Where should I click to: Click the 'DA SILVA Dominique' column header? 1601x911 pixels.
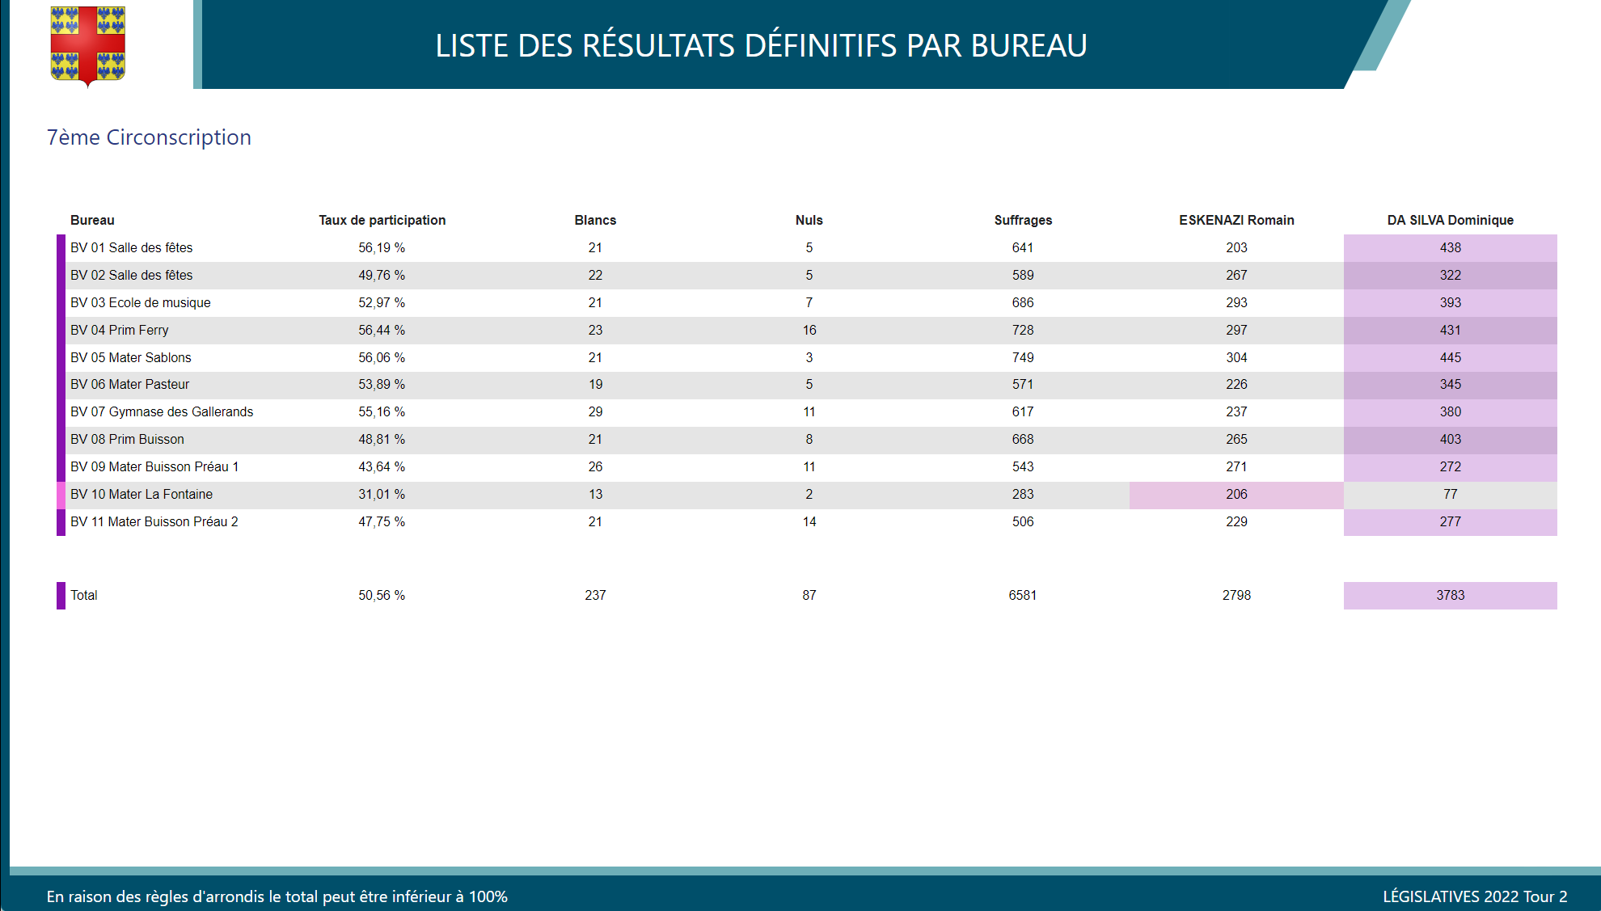click(x=1450, y=220)
